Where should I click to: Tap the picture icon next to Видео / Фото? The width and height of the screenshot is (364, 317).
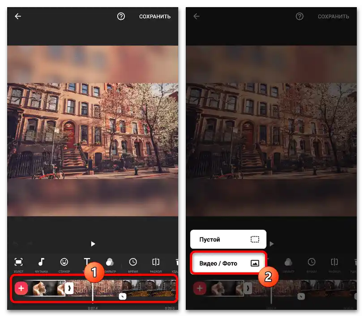255,263
